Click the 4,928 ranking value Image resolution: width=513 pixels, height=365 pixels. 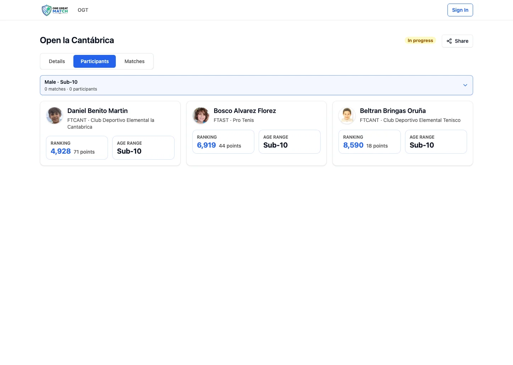(x=61, y=151)
